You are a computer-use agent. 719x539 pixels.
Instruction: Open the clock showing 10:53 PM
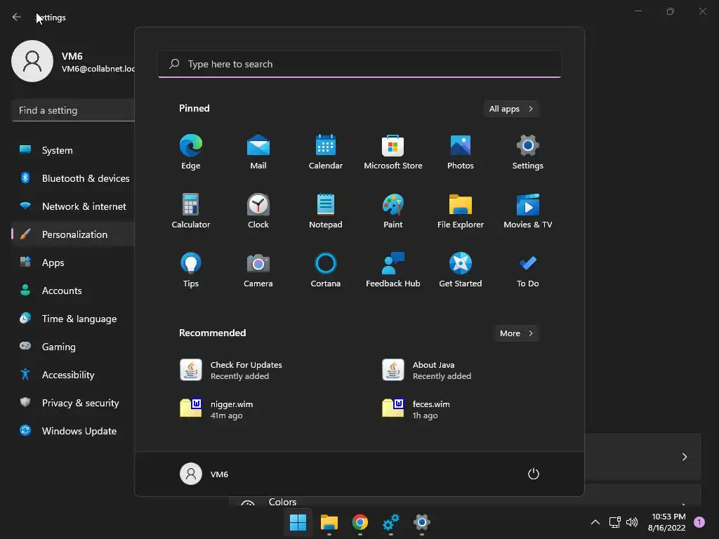(x=667, y=522)
